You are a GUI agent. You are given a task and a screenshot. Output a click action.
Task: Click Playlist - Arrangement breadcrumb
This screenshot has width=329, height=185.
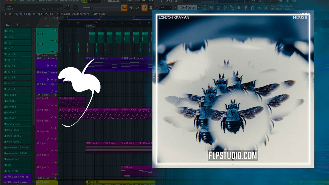coord(75,14)
